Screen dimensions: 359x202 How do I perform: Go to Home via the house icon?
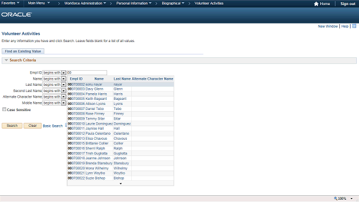click(316, 4)
